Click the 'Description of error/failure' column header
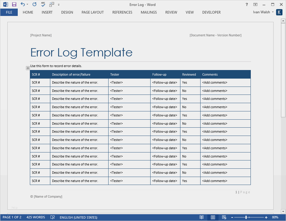 point(71,74)
